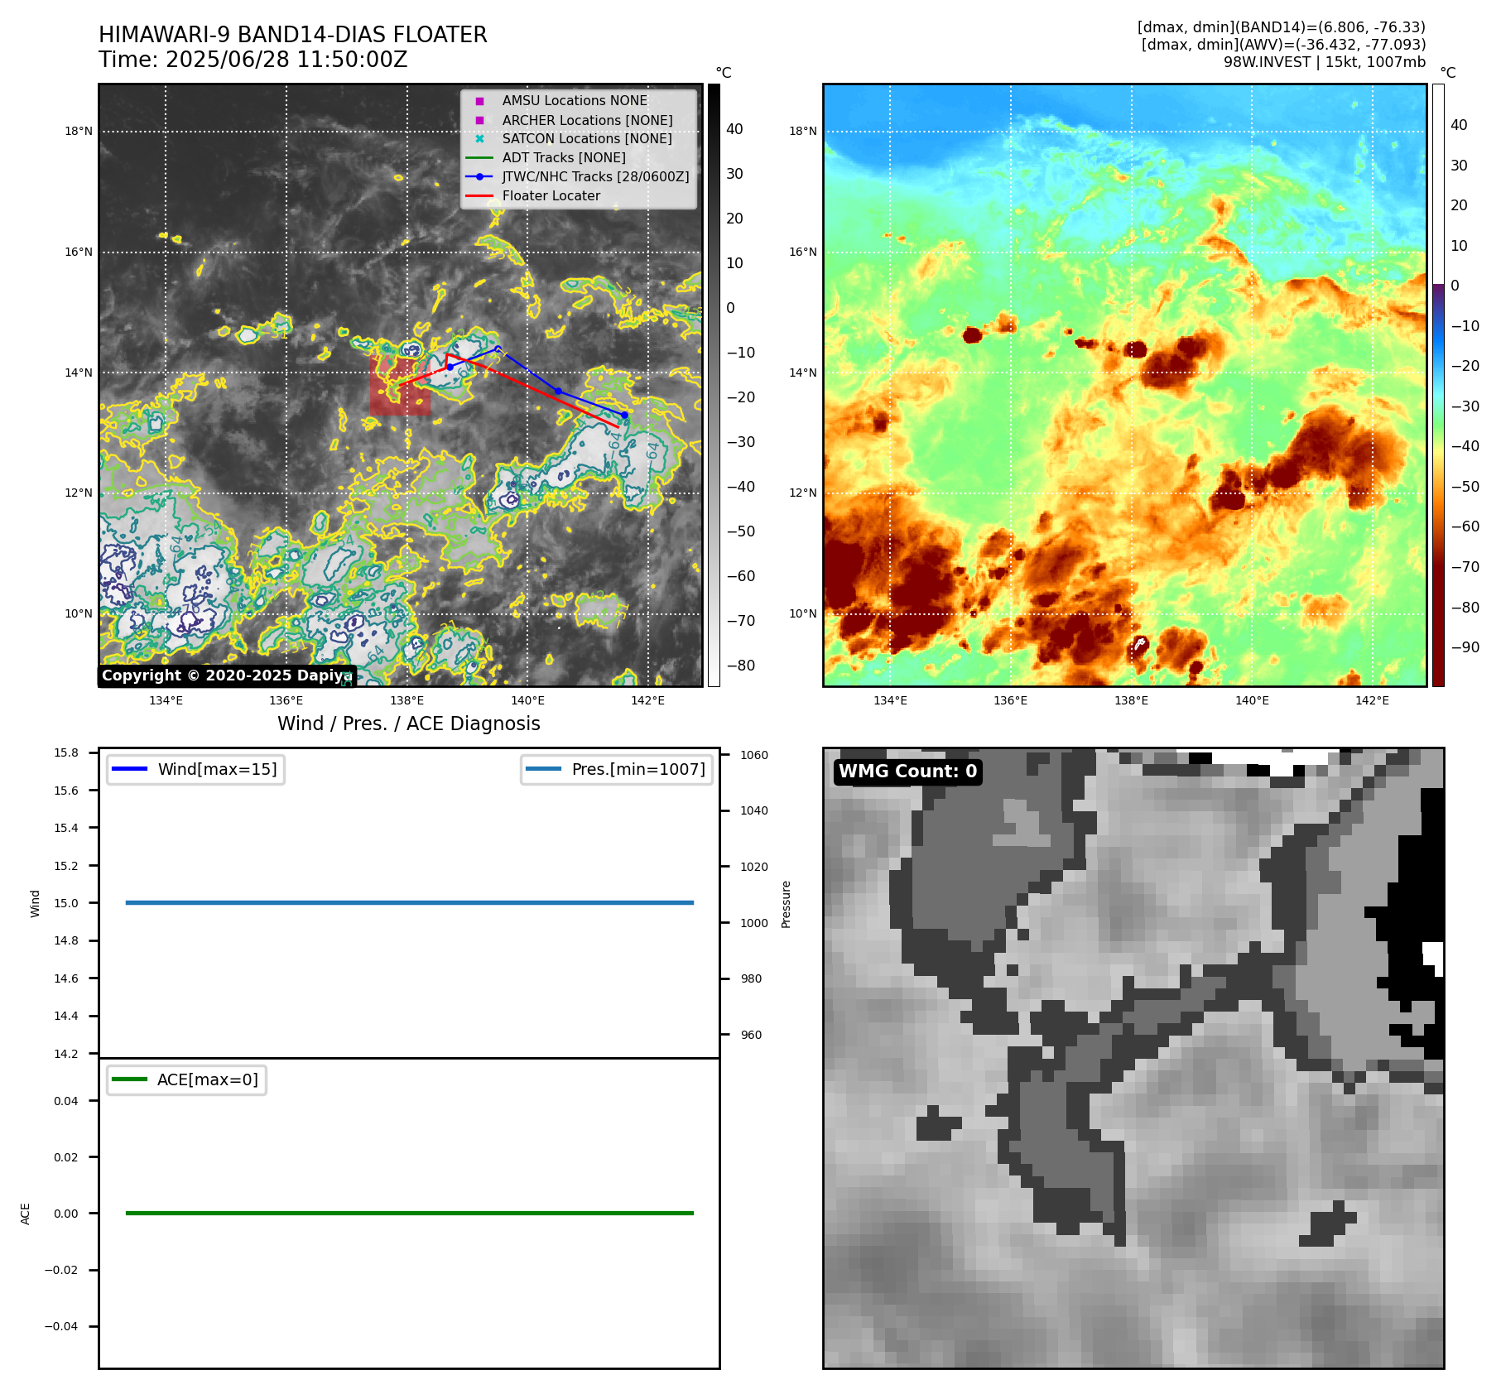Click the Time 2025/06/28 11:50:00Z label
Viewport: 1501px width, 1399px height.
coord(253,60)
